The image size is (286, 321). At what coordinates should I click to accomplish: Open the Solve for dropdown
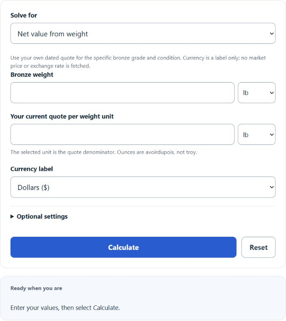143,33
